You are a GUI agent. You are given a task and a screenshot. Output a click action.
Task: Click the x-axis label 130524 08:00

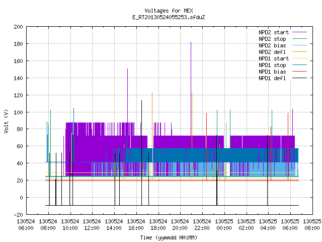tap(48, 225)
